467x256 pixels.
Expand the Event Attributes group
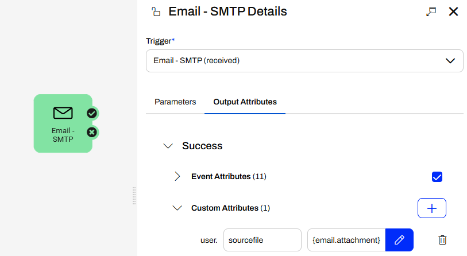tap(177, 176)
